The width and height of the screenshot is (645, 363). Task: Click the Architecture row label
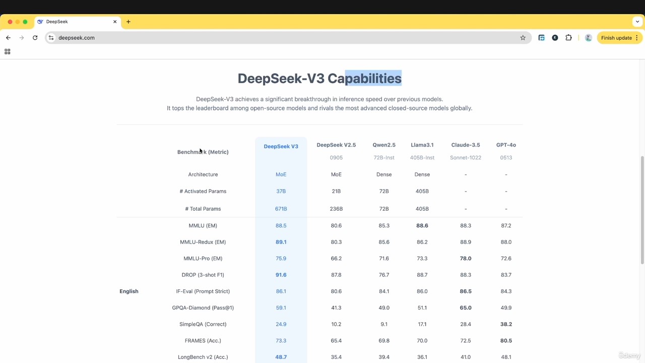pos(203,174)
